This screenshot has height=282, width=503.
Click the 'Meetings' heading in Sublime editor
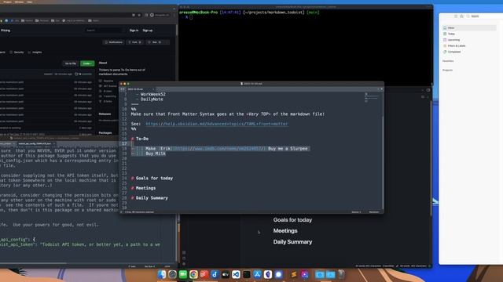point(145,188)
